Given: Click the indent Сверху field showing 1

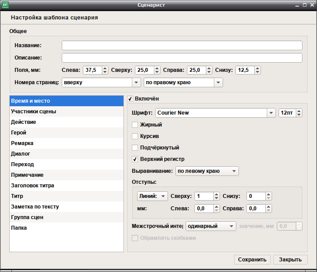Looking at the screenshot, I should pyautogui.click(x=204, y=196).
